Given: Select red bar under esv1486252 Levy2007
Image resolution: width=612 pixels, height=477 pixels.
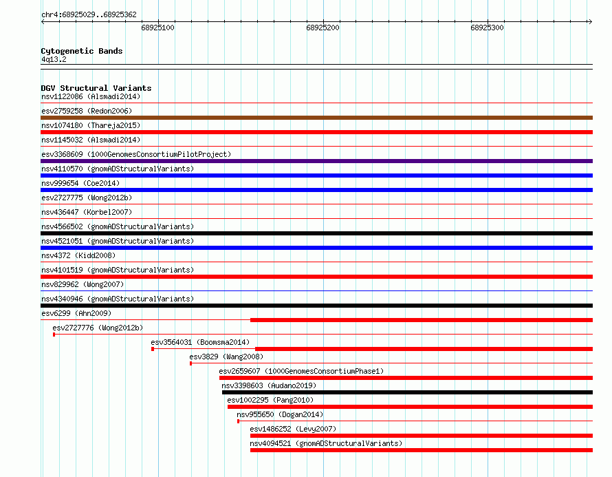Looking at the screenshot, I should tap(422, 436).
